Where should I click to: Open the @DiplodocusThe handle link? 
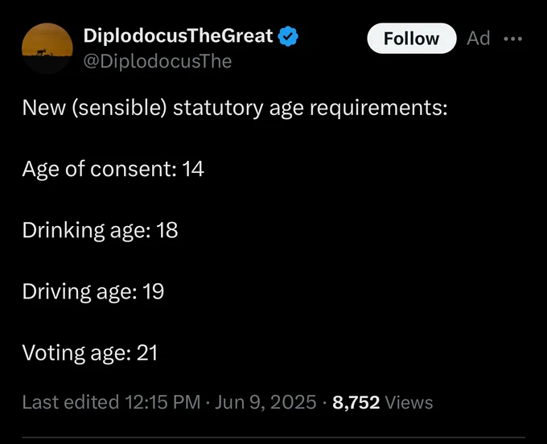click(x=158, y=61)
